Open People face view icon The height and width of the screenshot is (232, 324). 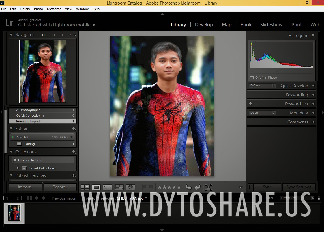[131, 187]
